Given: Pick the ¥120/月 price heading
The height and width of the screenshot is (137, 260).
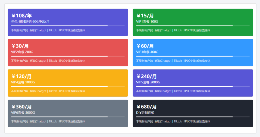Looking at the screenshot, I should (22, 76).
